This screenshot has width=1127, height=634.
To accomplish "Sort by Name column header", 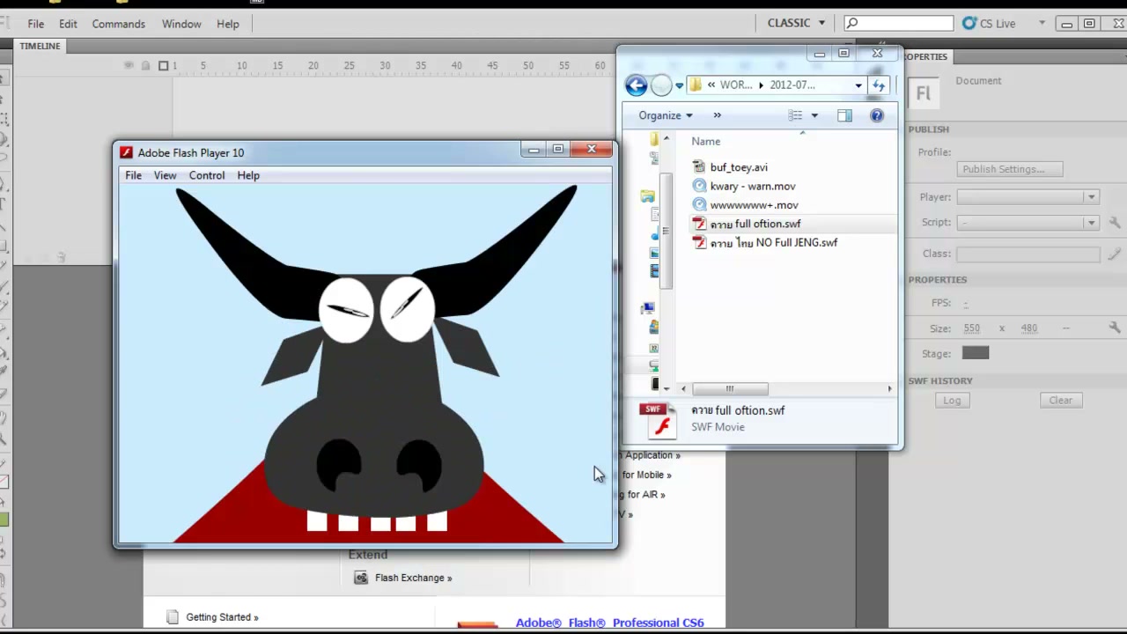I will click(x=705, y=141).
